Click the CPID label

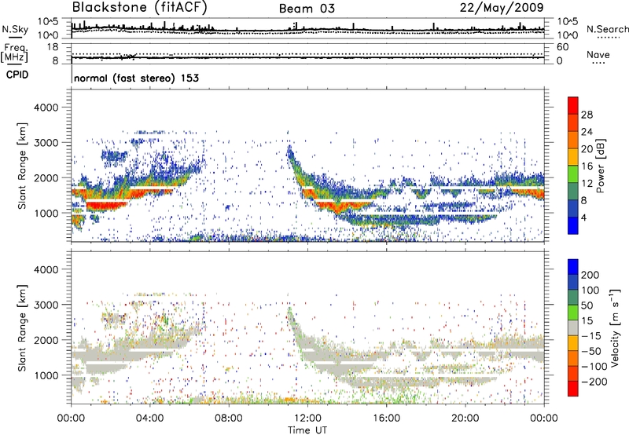17,75
